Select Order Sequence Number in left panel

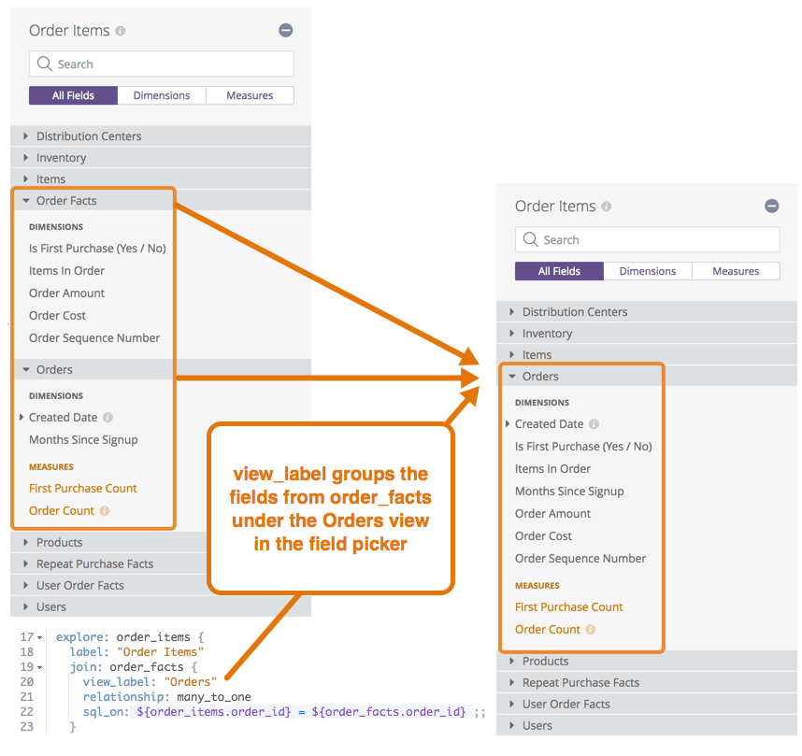(x=94, y=338)
